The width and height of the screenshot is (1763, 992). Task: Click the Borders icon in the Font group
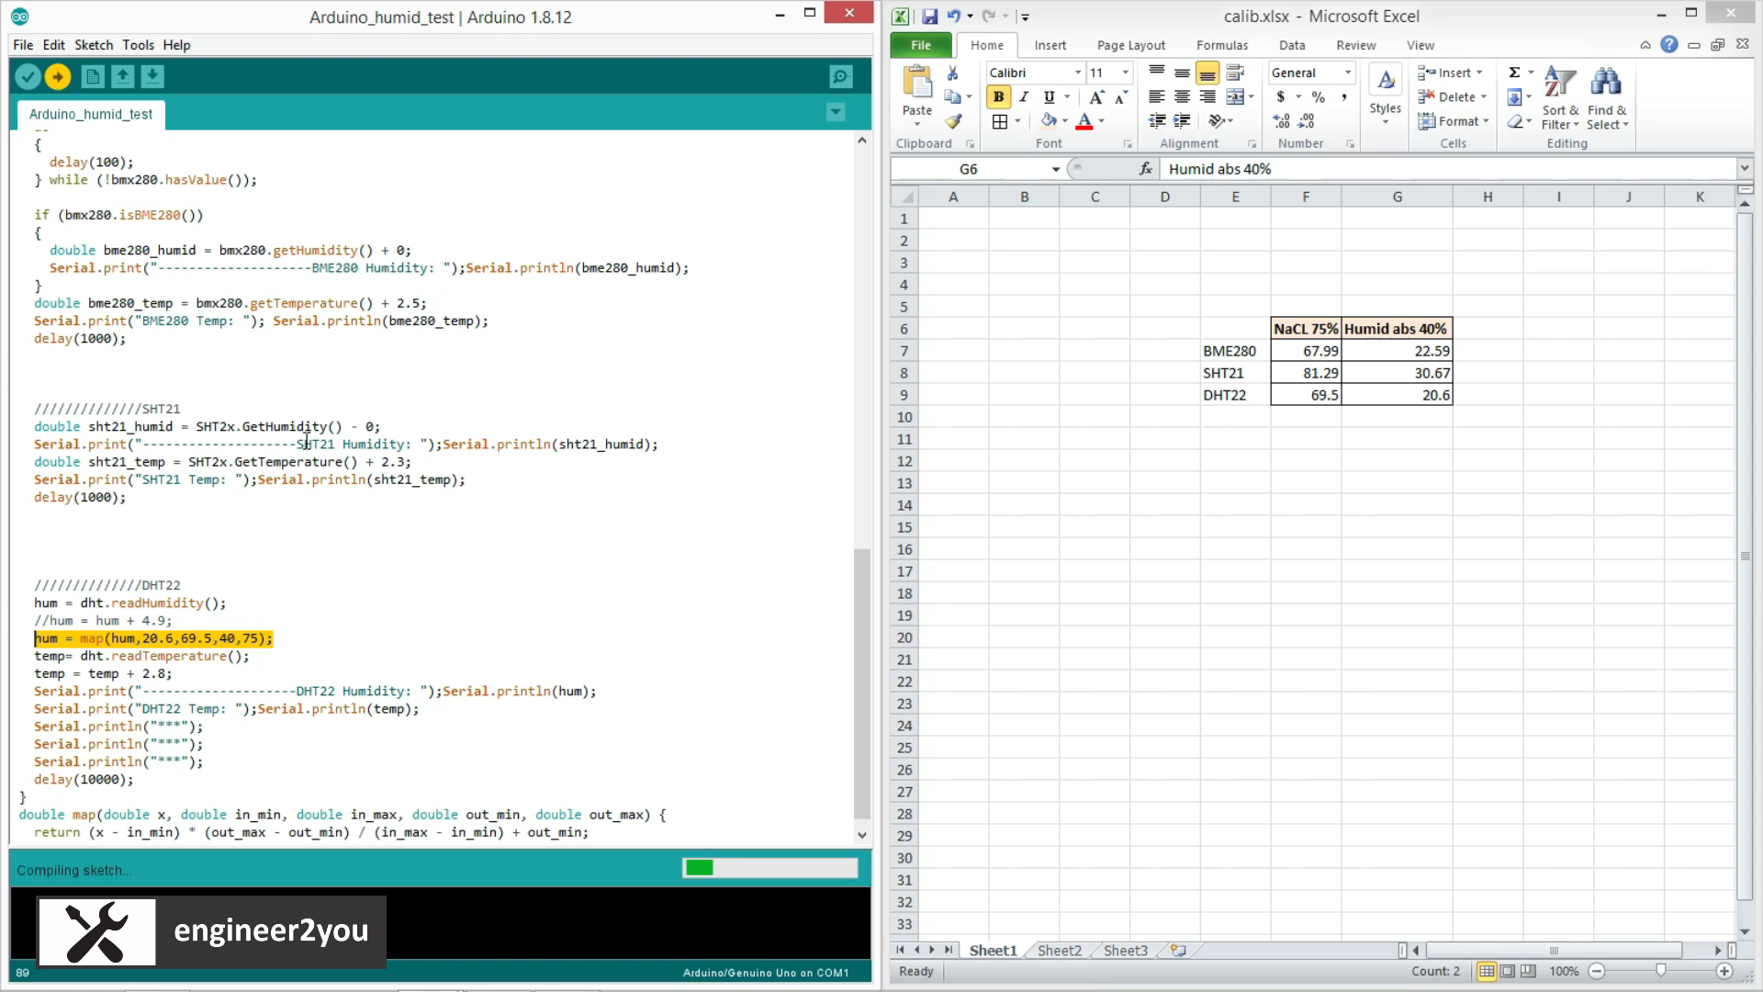(1000, 121)
